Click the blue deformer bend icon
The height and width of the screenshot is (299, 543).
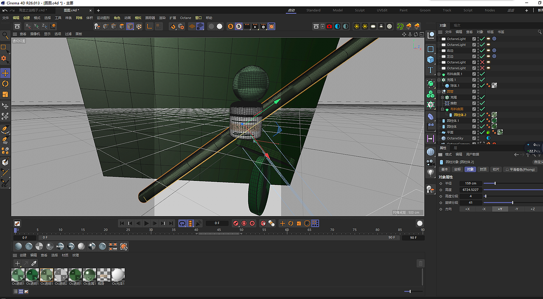click(x=431, y=116)
